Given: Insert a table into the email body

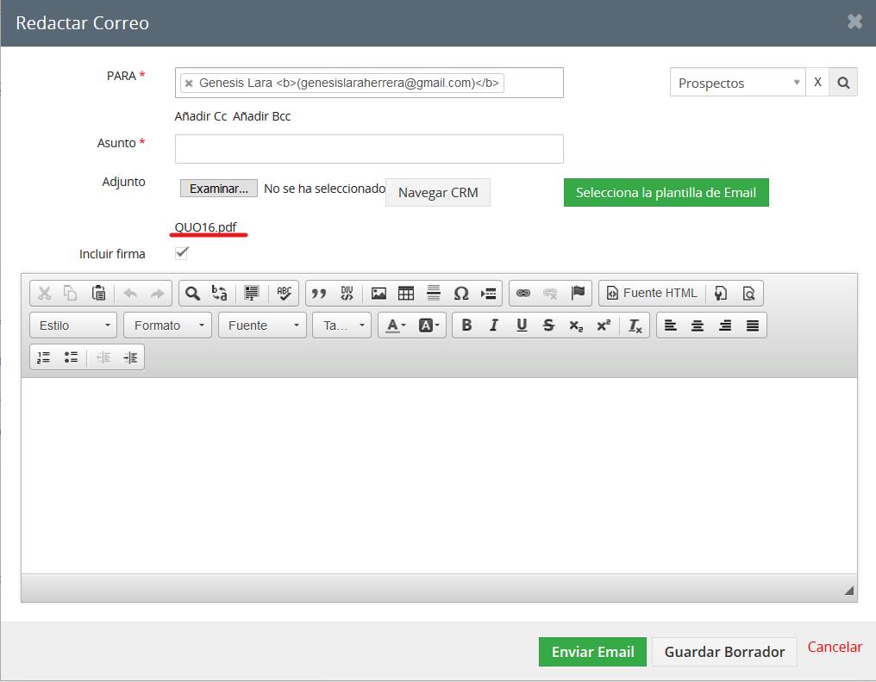Looking at the screenshot, I should point(406,294).
